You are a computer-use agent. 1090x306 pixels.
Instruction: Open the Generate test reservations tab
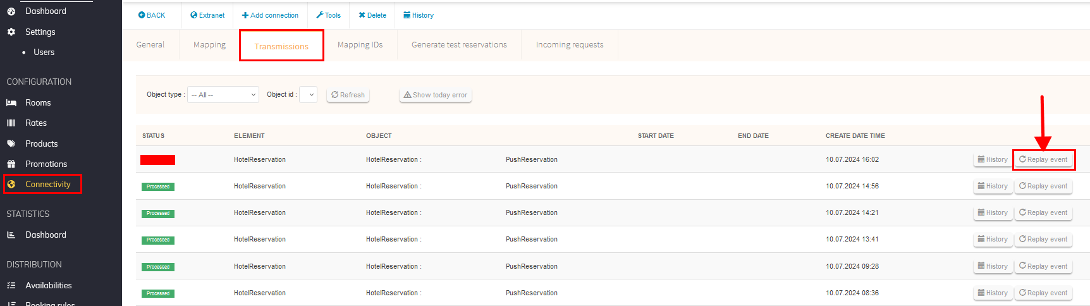pyautogui.click(x=459, y=45)
